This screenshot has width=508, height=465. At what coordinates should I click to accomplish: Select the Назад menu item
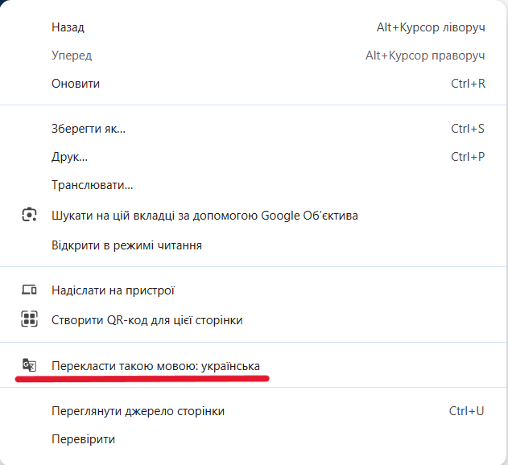[68, 27]
